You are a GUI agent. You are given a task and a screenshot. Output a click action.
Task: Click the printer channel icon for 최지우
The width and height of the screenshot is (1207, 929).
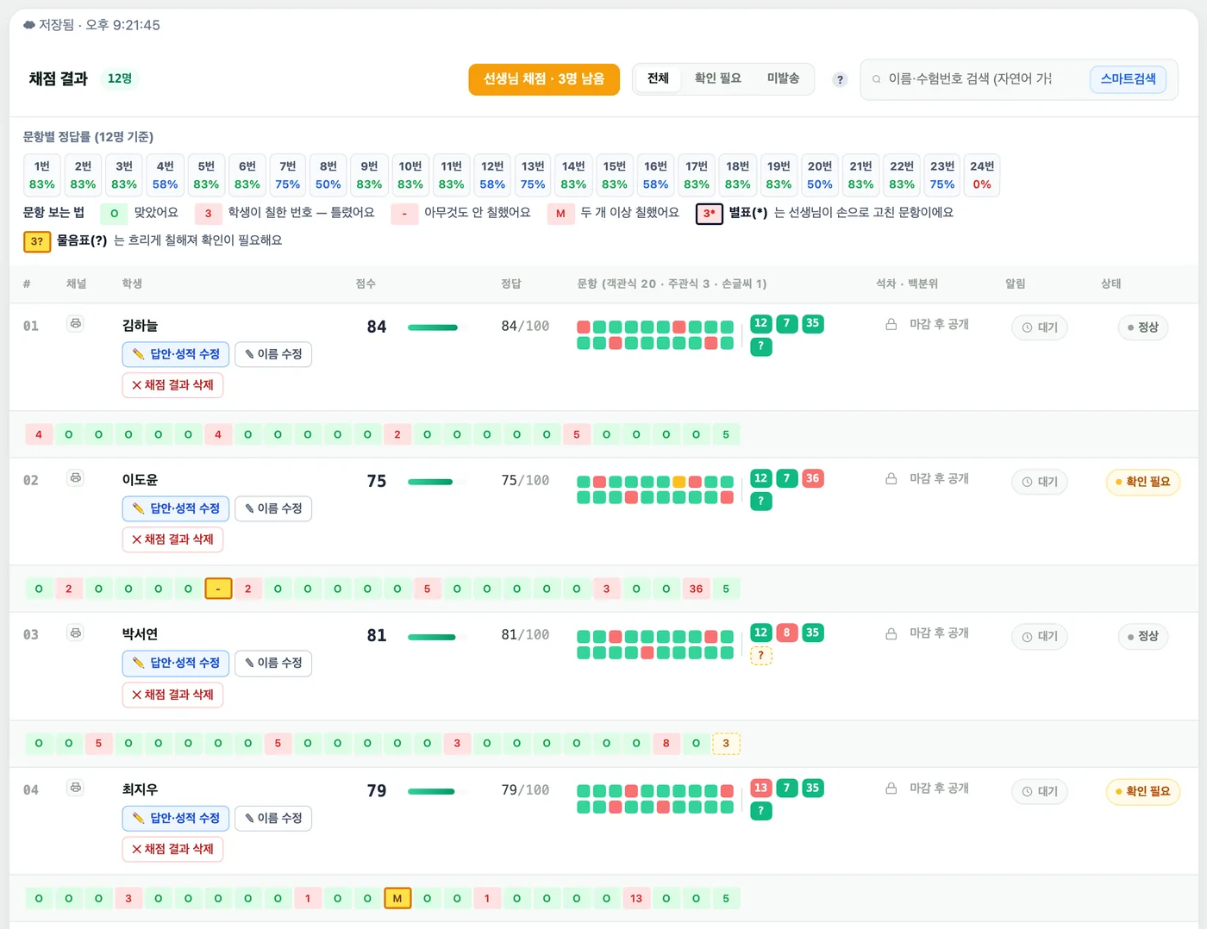pyautogui.click(x=76, y=787)
